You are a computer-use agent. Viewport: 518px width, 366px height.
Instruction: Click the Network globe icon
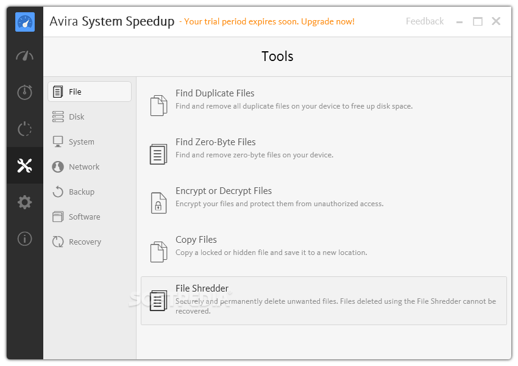coord(58,167)
